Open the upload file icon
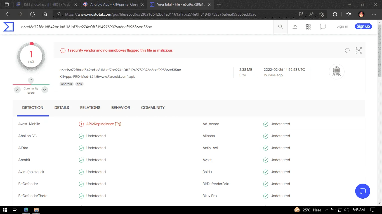Screen dimensions: 382x214 point(295,27)
